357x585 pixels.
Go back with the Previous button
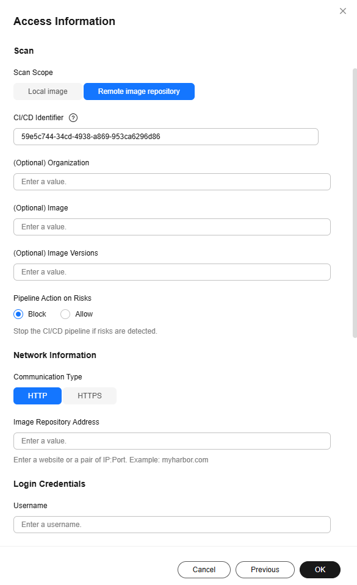[x=265, y=570]
